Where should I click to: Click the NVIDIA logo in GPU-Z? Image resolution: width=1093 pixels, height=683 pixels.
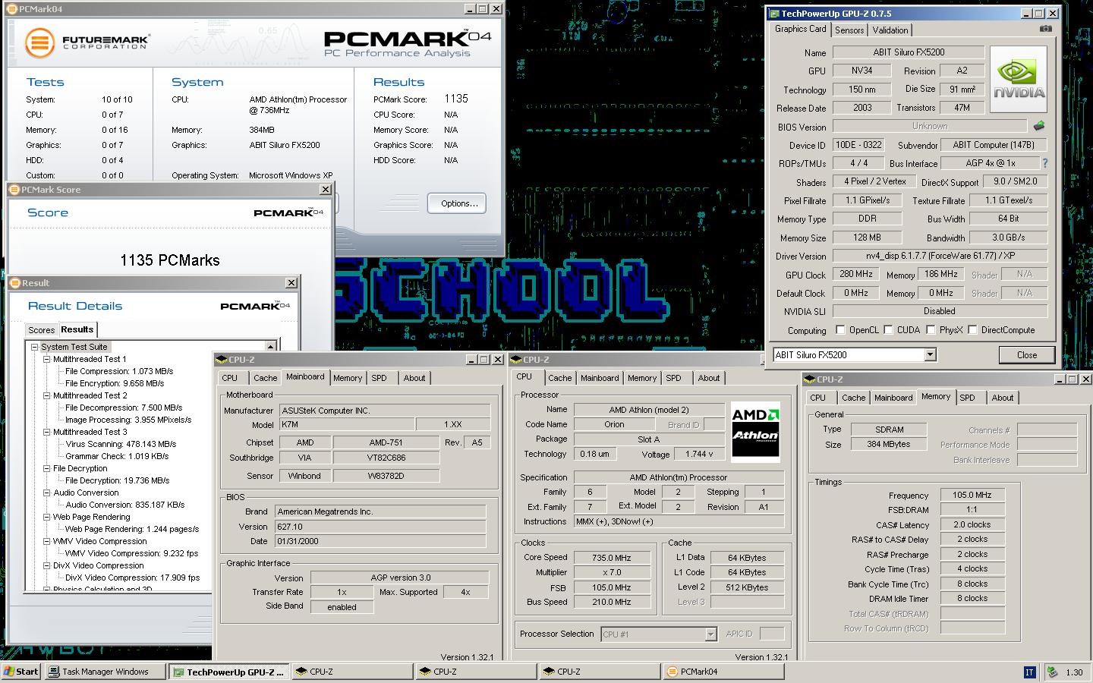pos(1019,80)
